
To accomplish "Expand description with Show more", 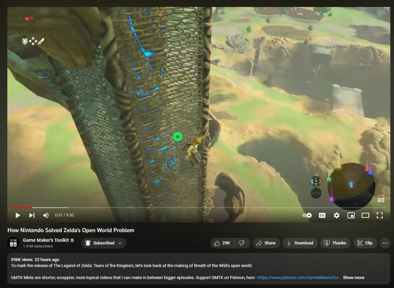I will click(x=353, y=277).
